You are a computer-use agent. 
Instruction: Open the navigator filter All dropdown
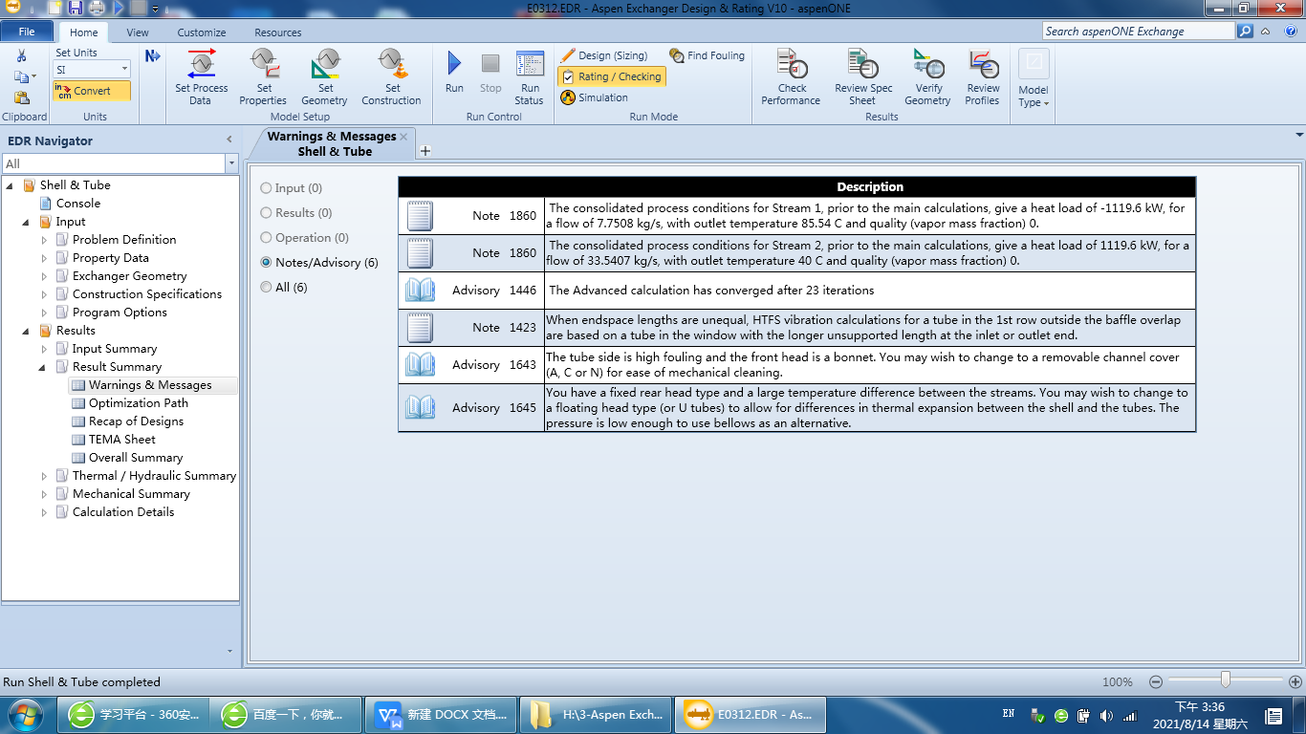231,164
